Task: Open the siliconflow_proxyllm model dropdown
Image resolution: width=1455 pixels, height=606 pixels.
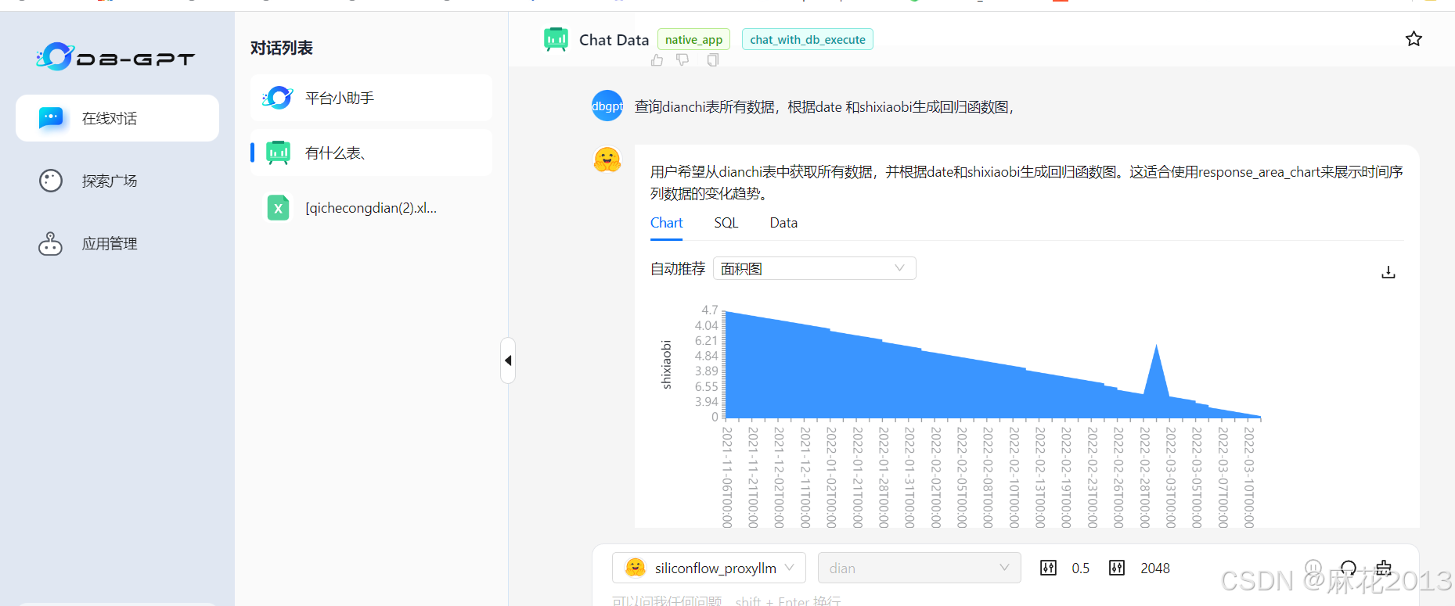Action: pos(709,568)
